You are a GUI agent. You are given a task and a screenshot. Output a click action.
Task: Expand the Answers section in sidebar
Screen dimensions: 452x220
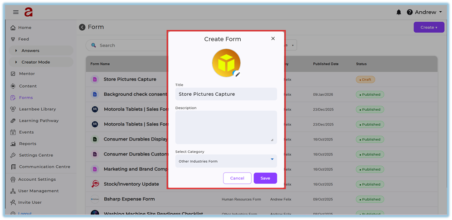tap(30, 51)
